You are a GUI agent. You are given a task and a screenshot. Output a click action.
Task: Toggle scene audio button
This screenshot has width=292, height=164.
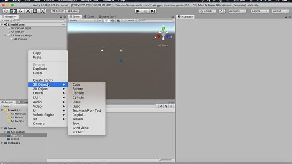113,20
